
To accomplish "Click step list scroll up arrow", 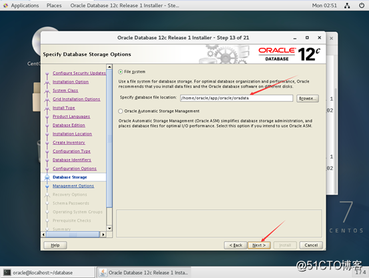I will tap(109, 67).
